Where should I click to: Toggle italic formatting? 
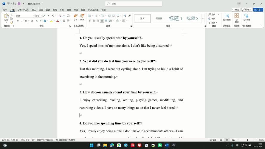[22, 21]
